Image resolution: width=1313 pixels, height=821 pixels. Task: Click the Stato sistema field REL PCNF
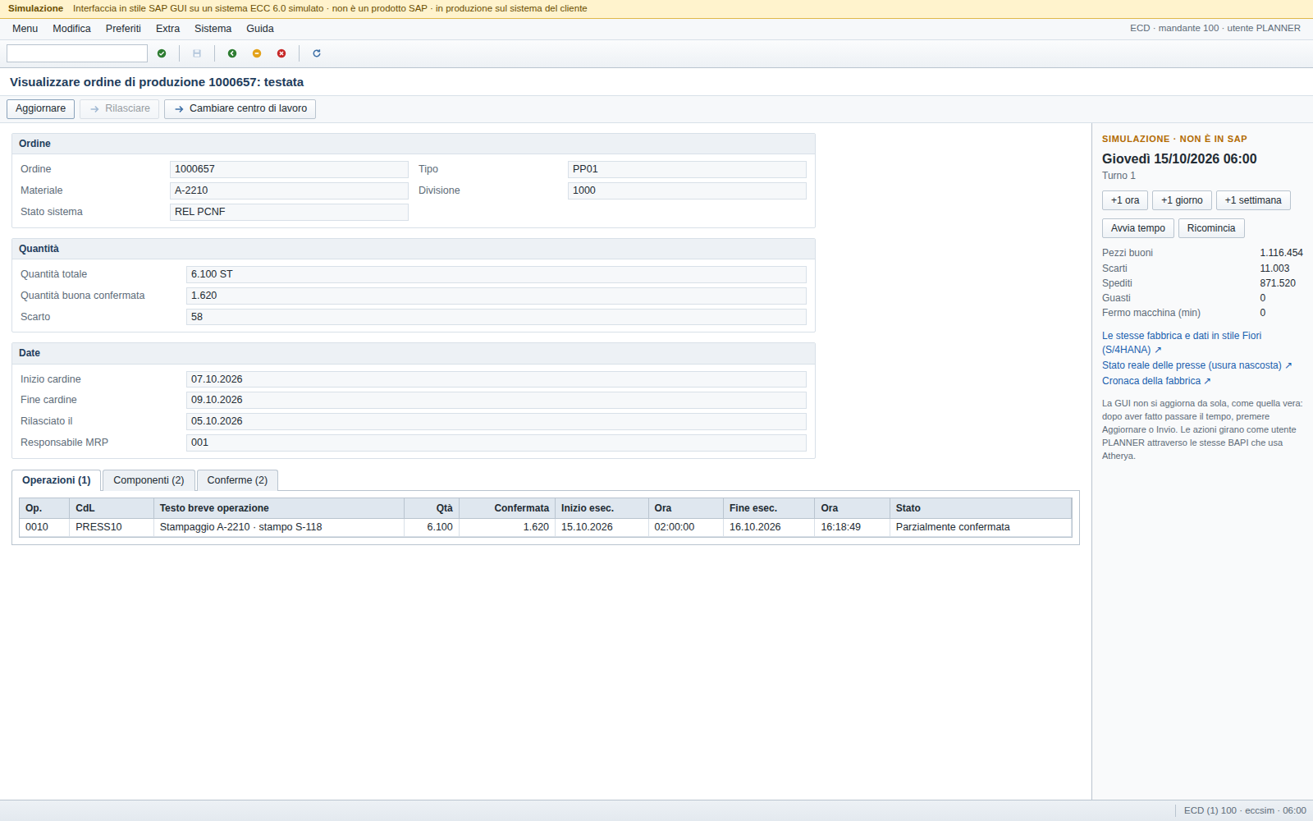289,212
